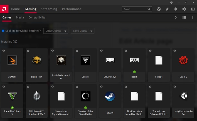Refresh the games list
The height and width of the screenshot is (121, 197).
point(176,17)
